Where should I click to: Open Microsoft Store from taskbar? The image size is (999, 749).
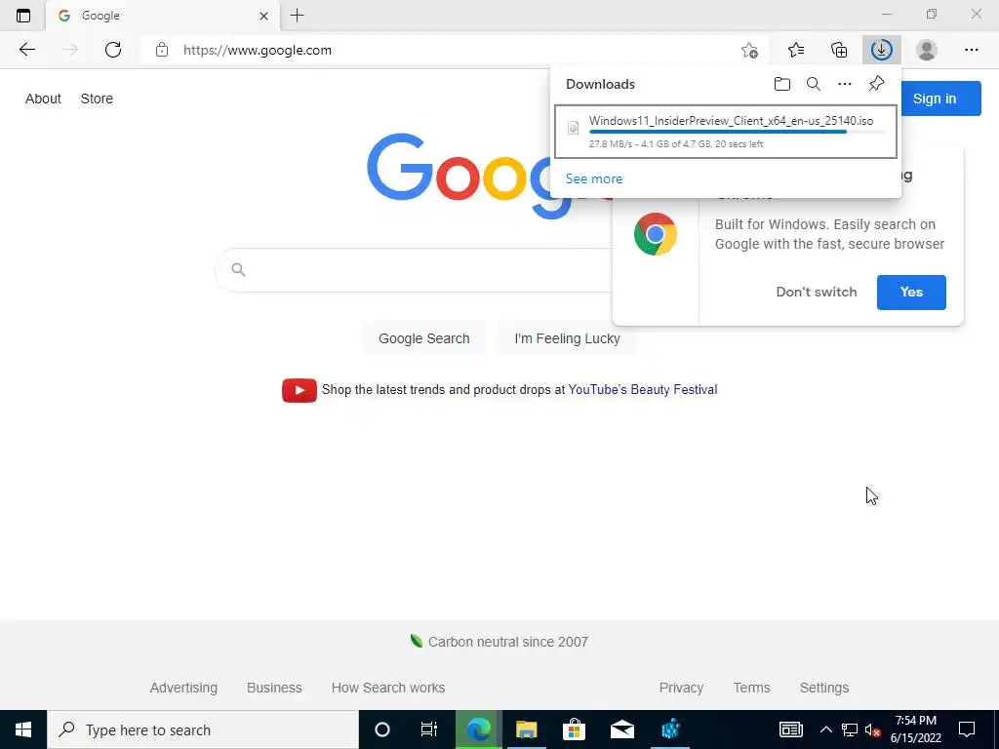(574, 729)
